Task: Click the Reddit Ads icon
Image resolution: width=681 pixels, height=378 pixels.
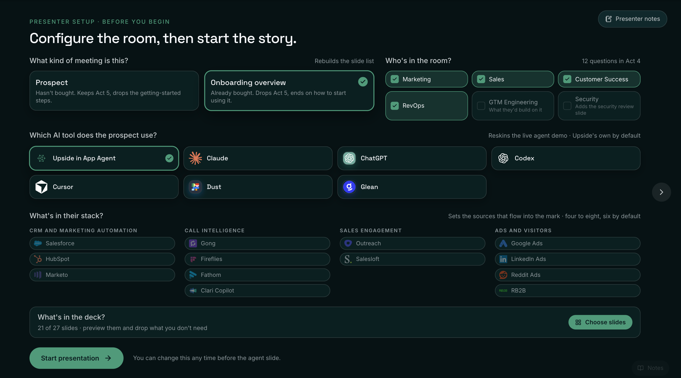Action: [x=503, y=275]
